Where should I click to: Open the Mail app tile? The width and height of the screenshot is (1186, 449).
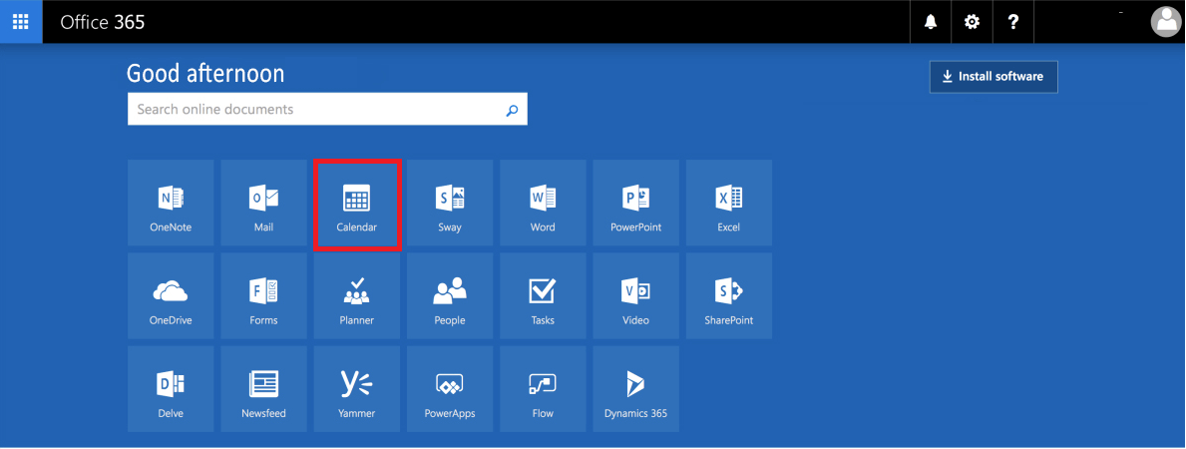(x=264, y=203)
